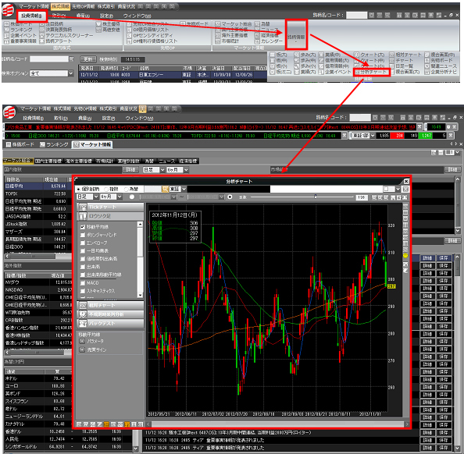The image size is (464, 454).
Task: Click the 詳細 button next to 国内指数
Action: [130, 169]
